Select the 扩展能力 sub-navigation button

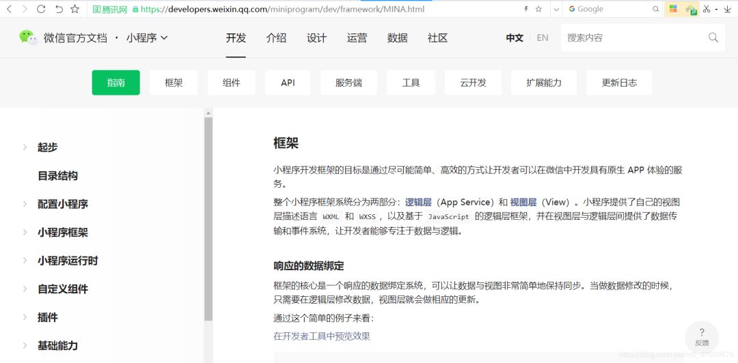click(544, 83)
